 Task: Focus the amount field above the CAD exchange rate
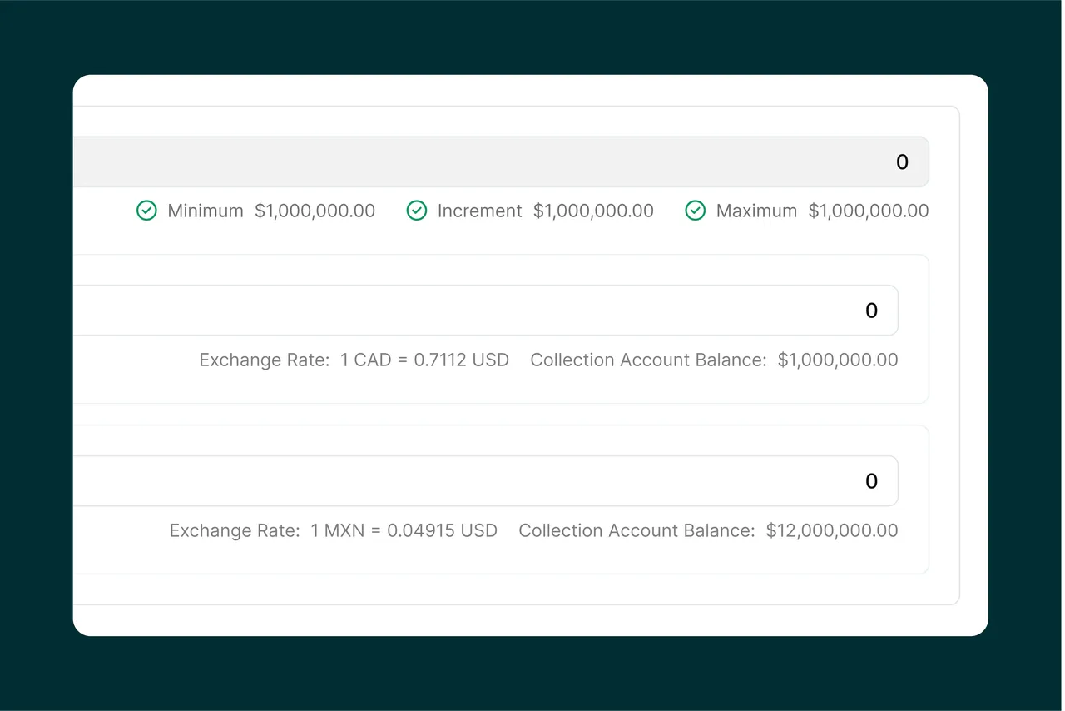[485, 311]
